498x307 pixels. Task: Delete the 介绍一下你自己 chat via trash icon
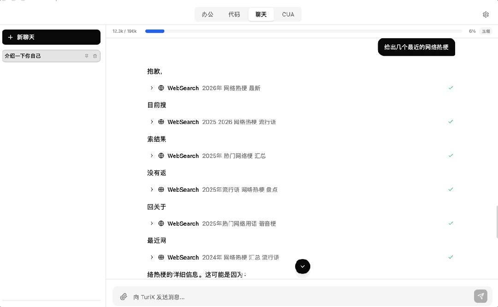pos(95,56)
